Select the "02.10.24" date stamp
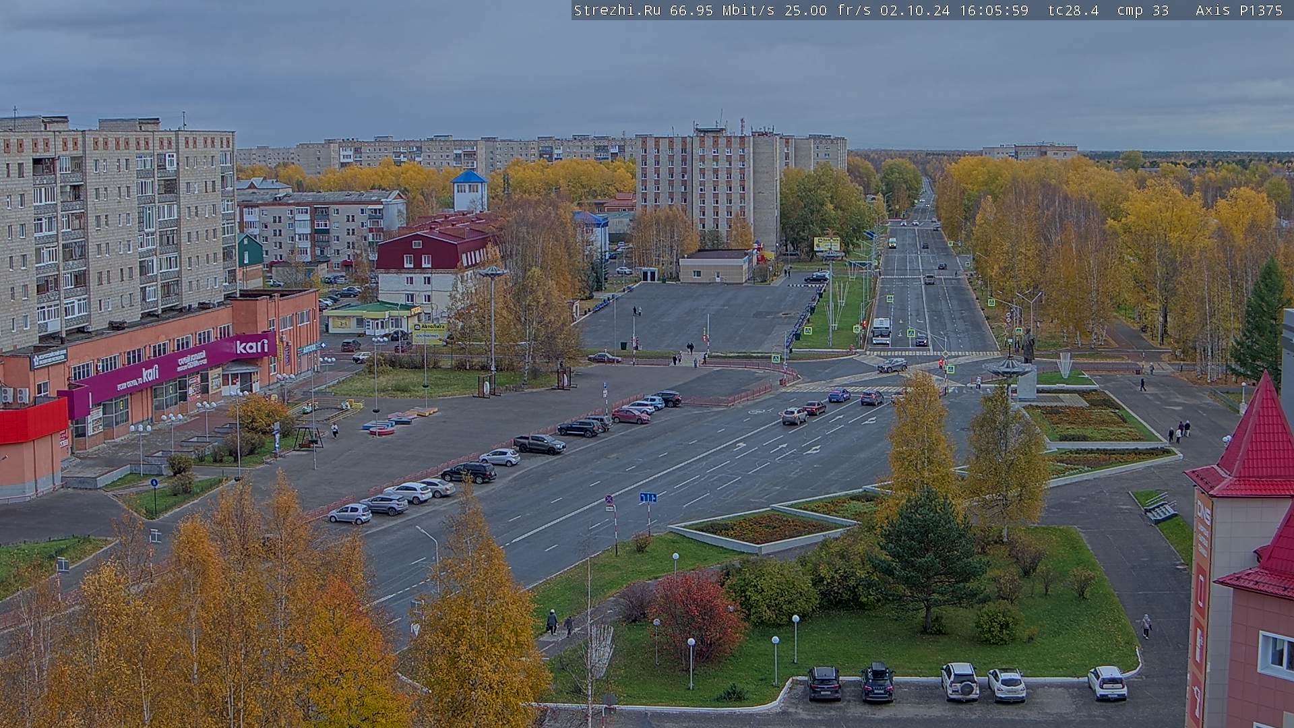Screen dimensions: 1294x728 point(915,10)
